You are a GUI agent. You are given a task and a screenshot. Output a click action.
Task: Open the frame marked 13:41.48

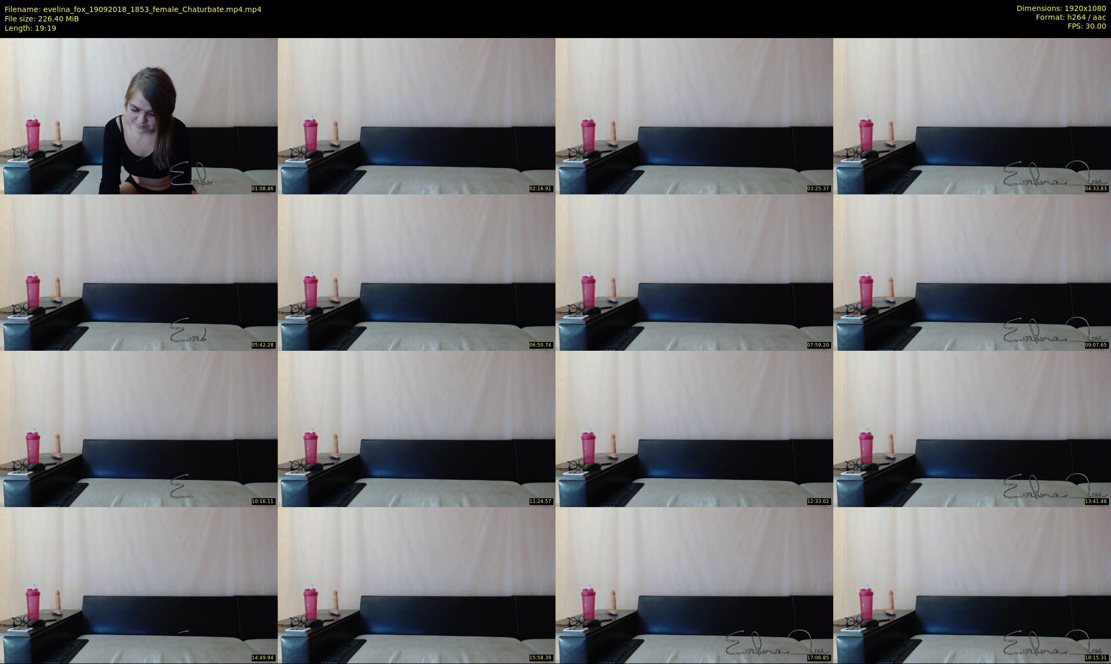(x=972, y=428)
